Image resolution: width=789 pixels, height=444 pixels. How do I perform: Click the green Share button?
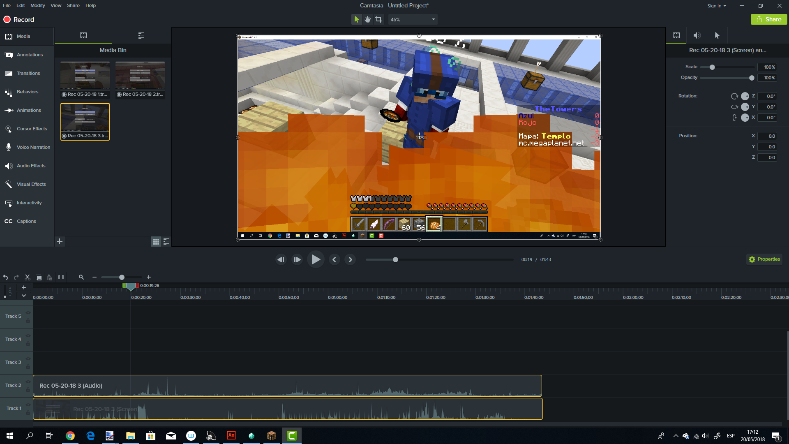(769, 19)
